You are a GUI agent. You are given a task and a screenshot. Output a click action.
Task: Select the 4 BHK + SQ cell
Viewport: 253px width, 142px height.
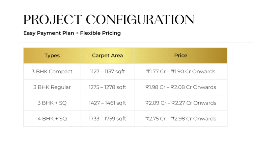tap(52, 119)
